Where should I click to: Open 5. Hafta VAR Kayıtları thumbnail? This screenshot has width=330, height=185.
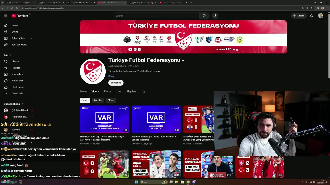pos(156,119)
